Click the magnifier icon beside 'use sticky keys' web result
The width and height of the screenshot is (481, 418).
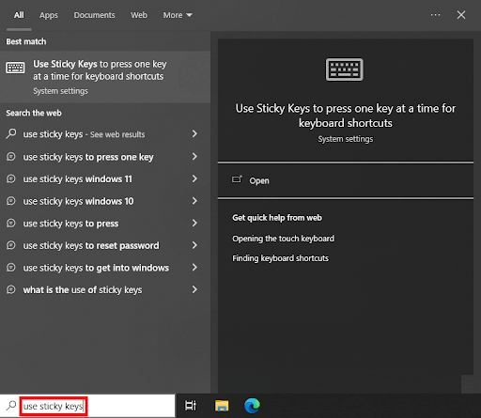tap(11, 133)
